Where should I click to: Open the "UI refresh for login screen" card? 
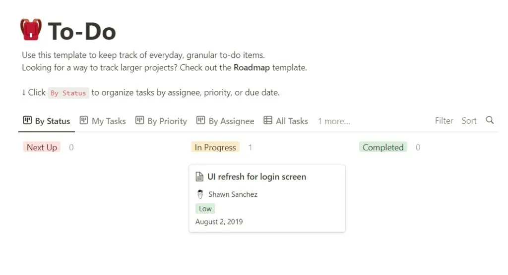pyautogui.click(x=256, y=177)
